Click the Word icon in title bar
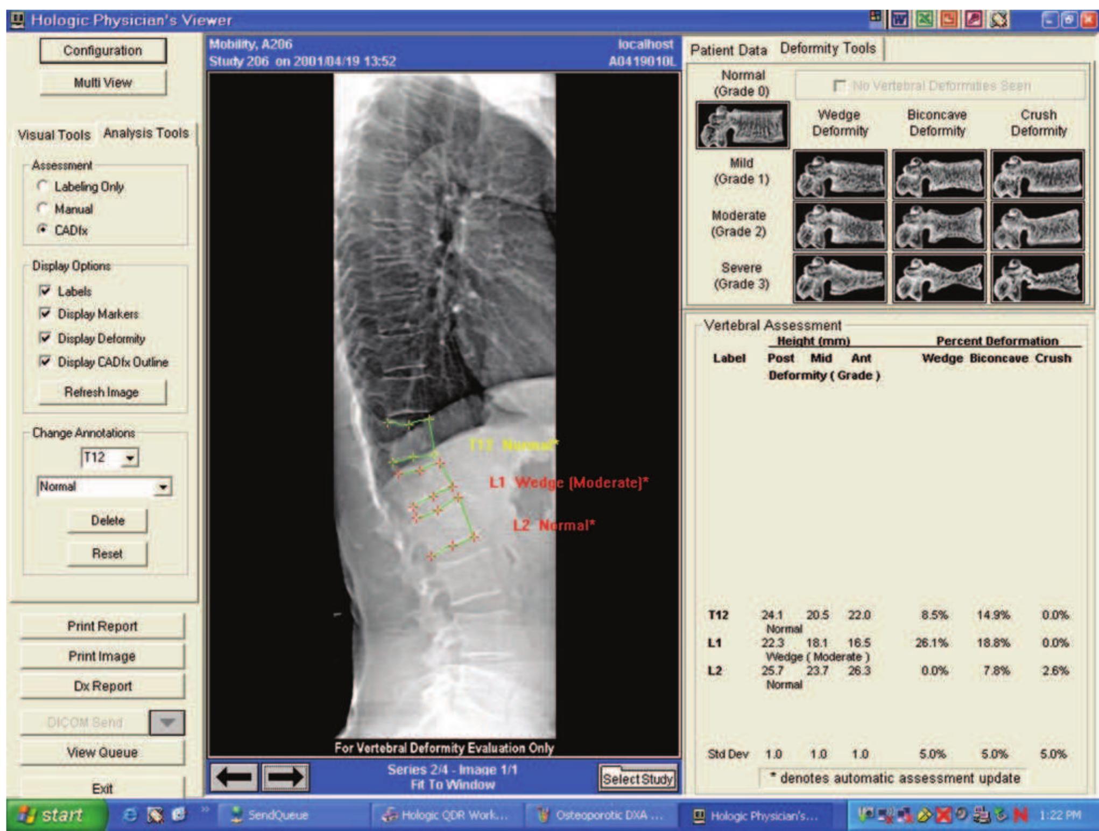The image size is (1099, 831). pyautogui.click(x=899, y=19)
